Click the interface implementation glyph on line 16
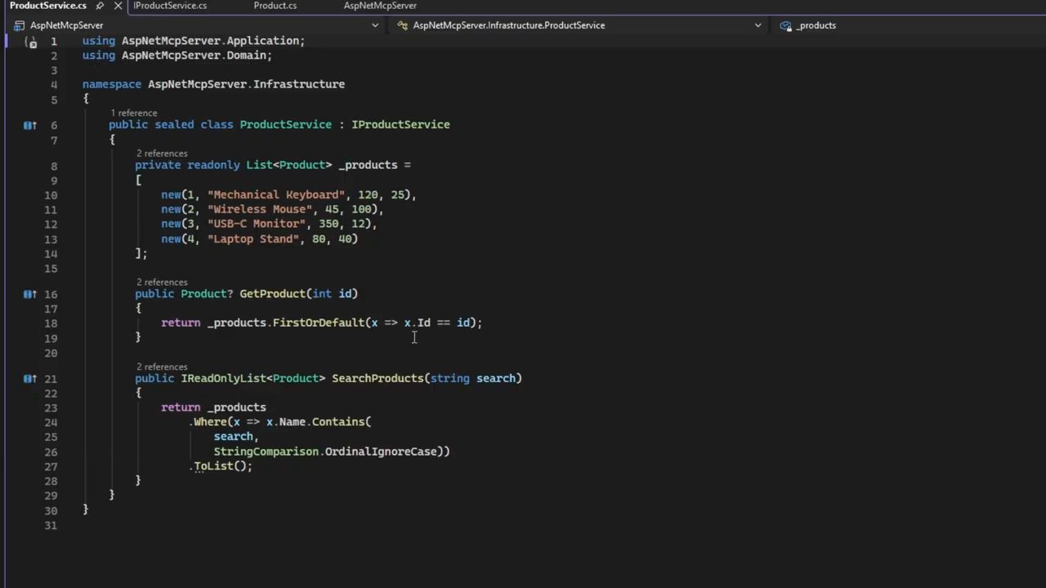Viewport: 1046px width, 588px height. coord(29,294)
